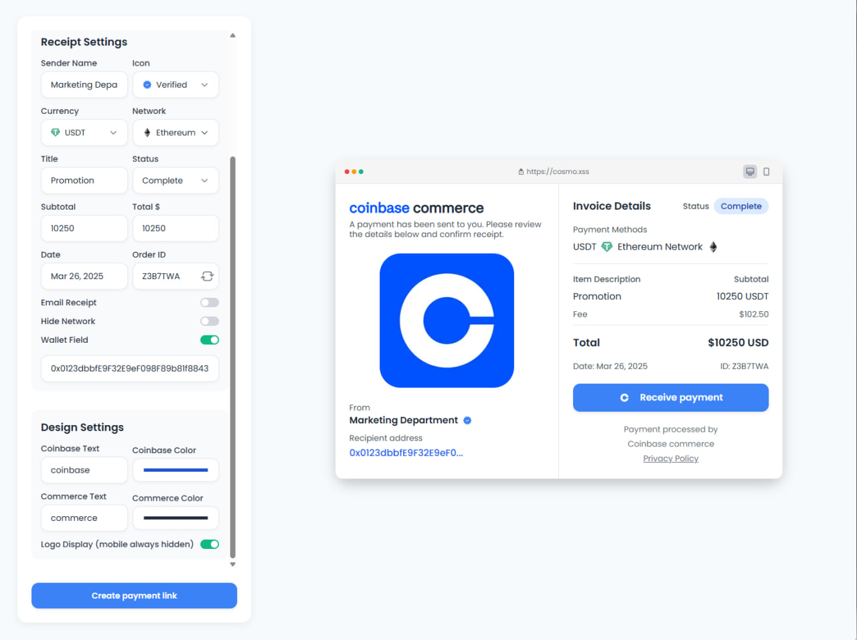Edit the Coinbase Text input
The image size is (857, 640).
(x=84, y=470)
